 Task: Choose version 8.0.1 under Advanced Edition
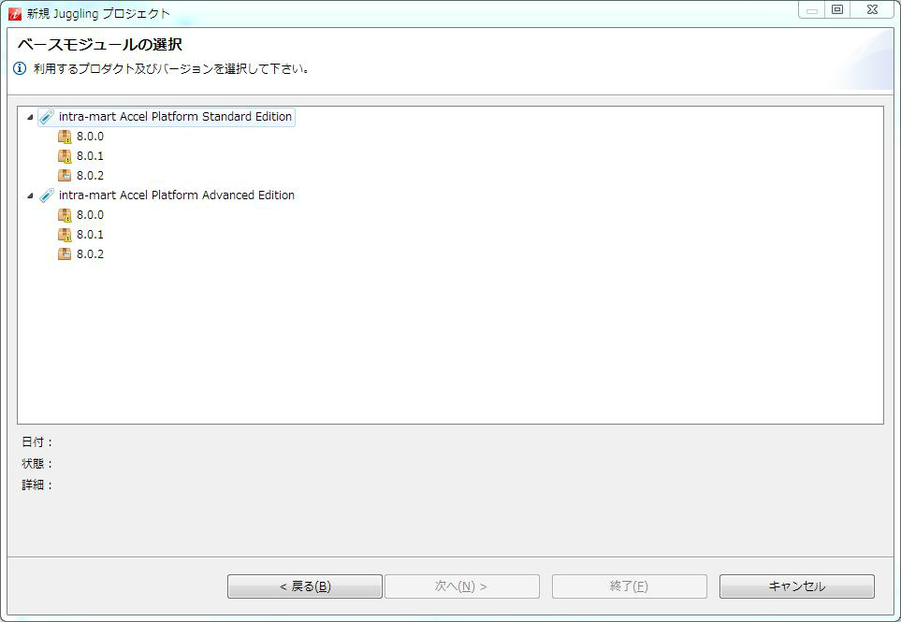(90, 235)
